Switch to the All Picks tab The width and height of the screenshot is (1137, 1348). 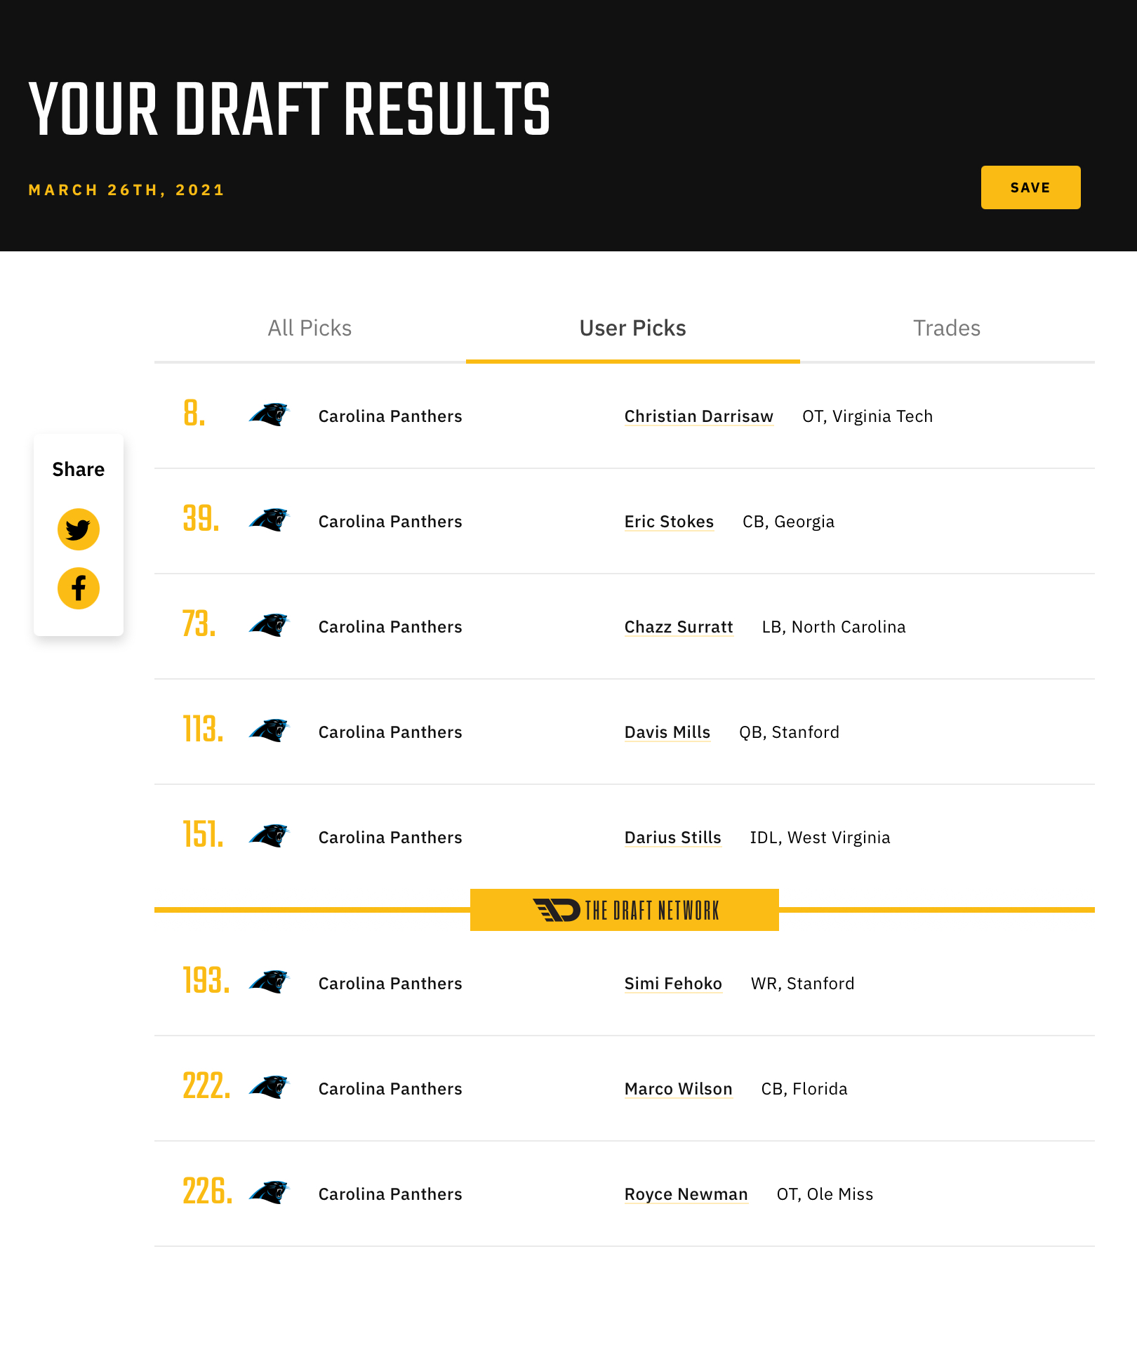coord(310,328)
